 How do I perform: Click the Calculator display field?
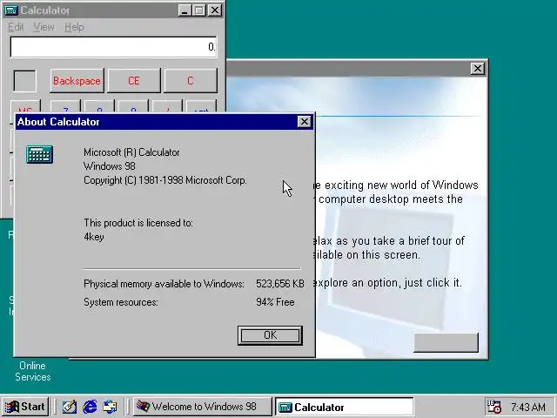(113, 47)
